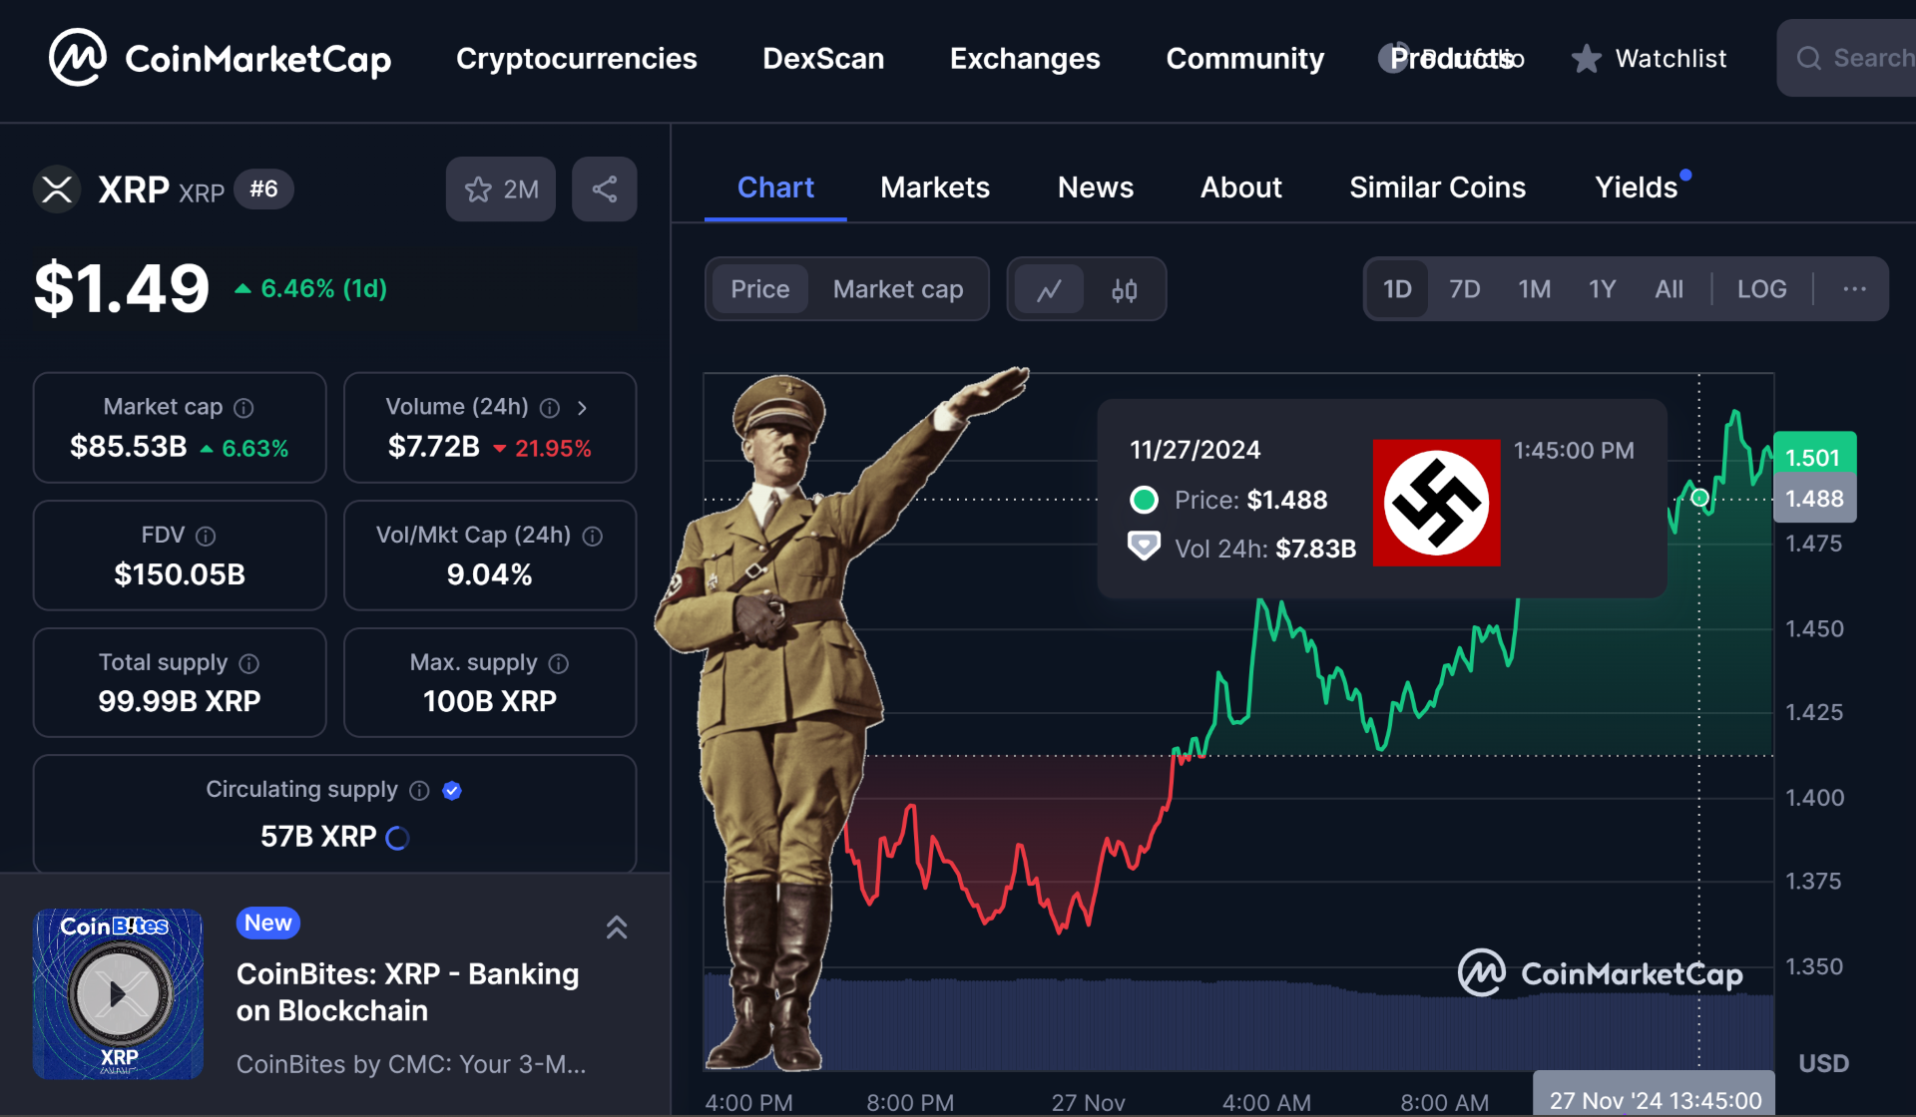Select the 1D time range
This screenshot has width=1916, height=1117.
1397,289
